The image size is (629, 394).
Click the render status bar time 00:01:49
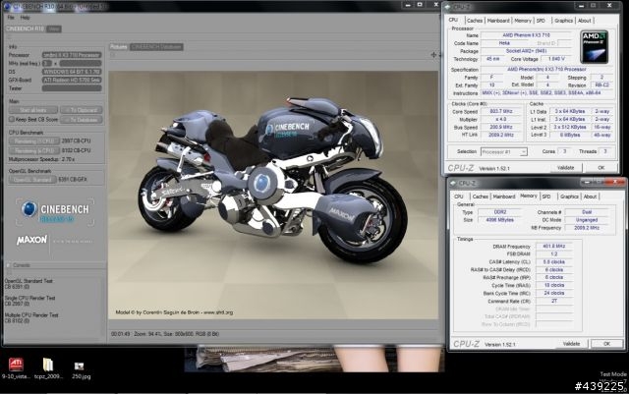(x=120, y=334)
